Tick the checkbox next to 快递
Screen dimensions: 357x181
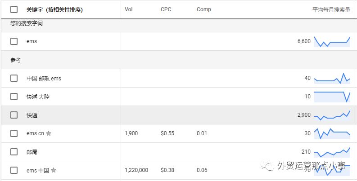pyautogui.click(x=14, y=115)
